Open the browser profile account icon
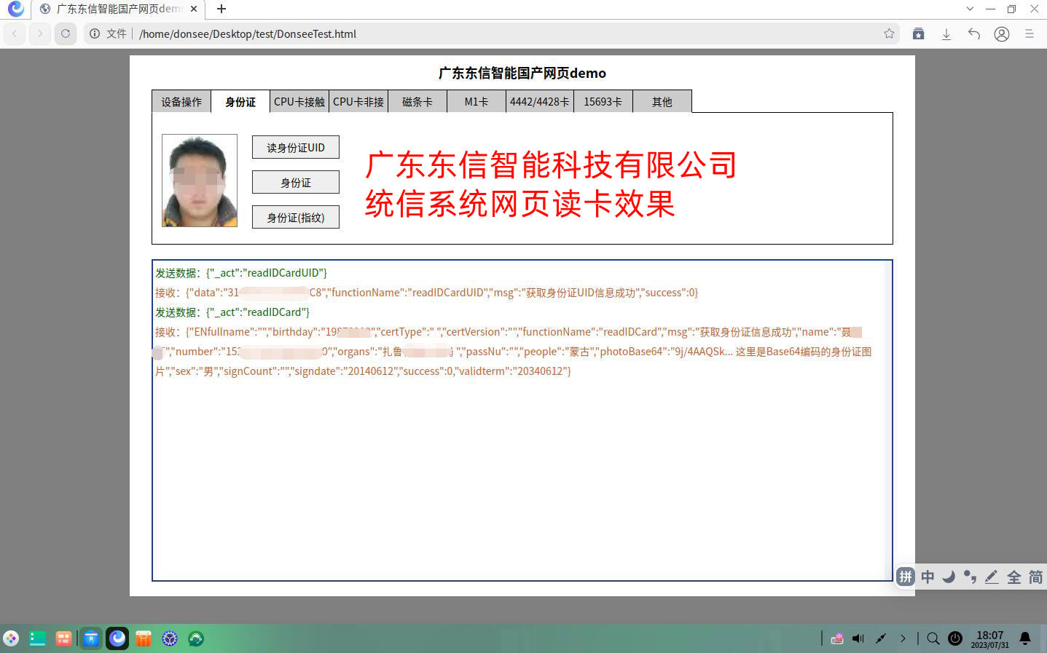Screen dimensions: 1047x653 coord(1001,33)
